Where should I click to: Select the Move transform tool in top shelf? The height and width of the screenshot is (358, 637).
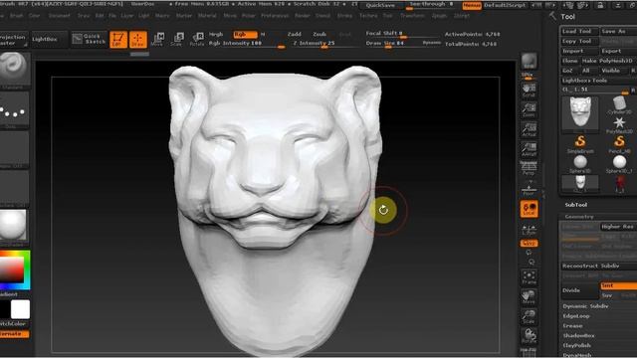157,40
